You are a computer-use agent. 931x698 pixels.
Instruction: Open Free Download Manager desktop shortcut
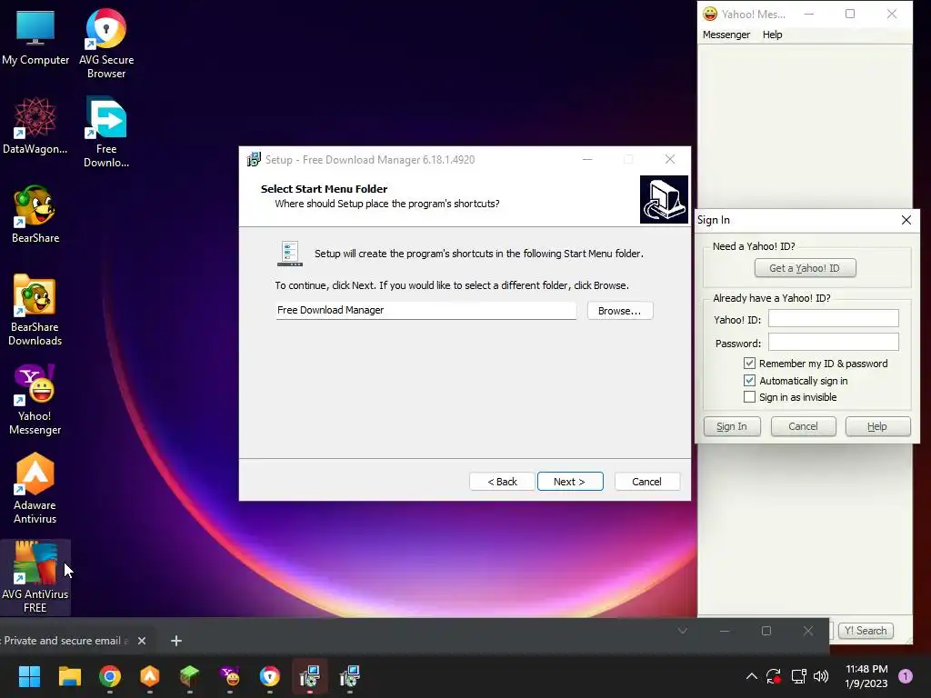click(106, 133)
